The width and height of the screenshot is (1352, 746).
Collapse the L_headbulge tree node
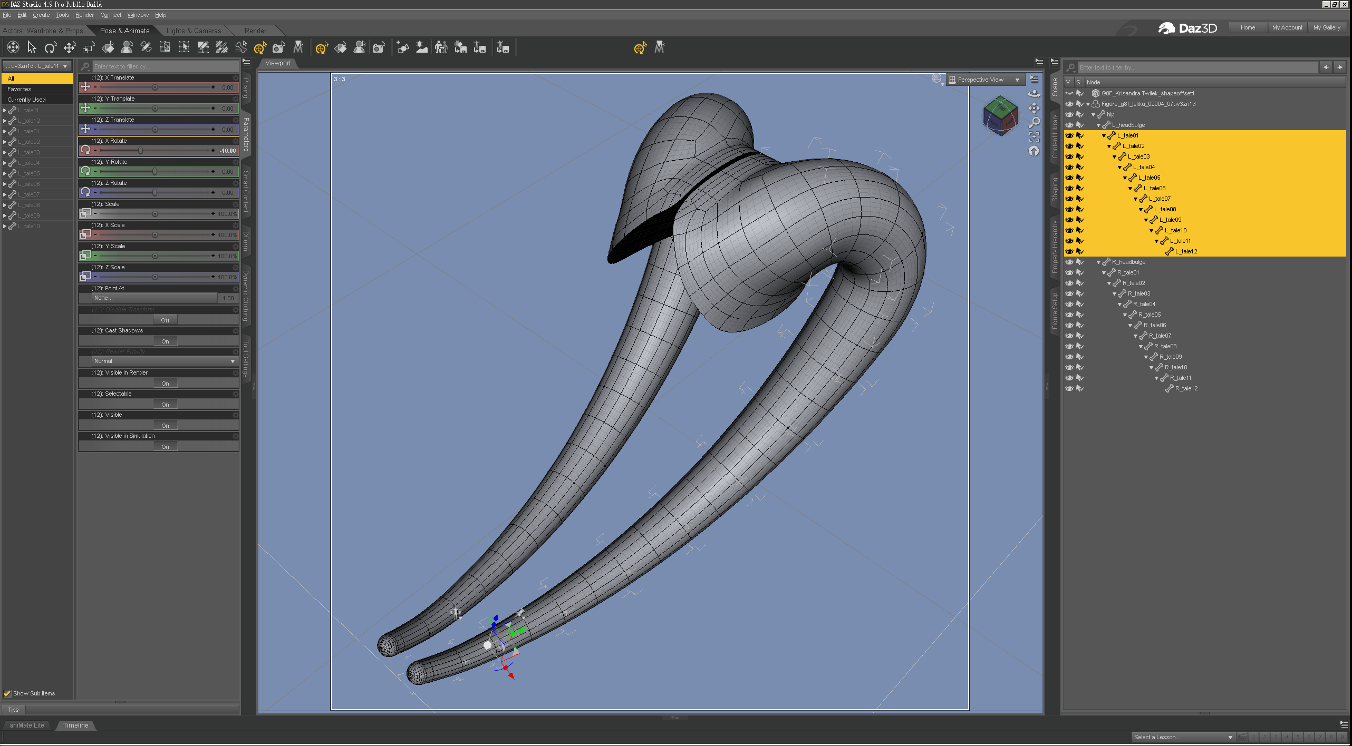click(1098, 125)
